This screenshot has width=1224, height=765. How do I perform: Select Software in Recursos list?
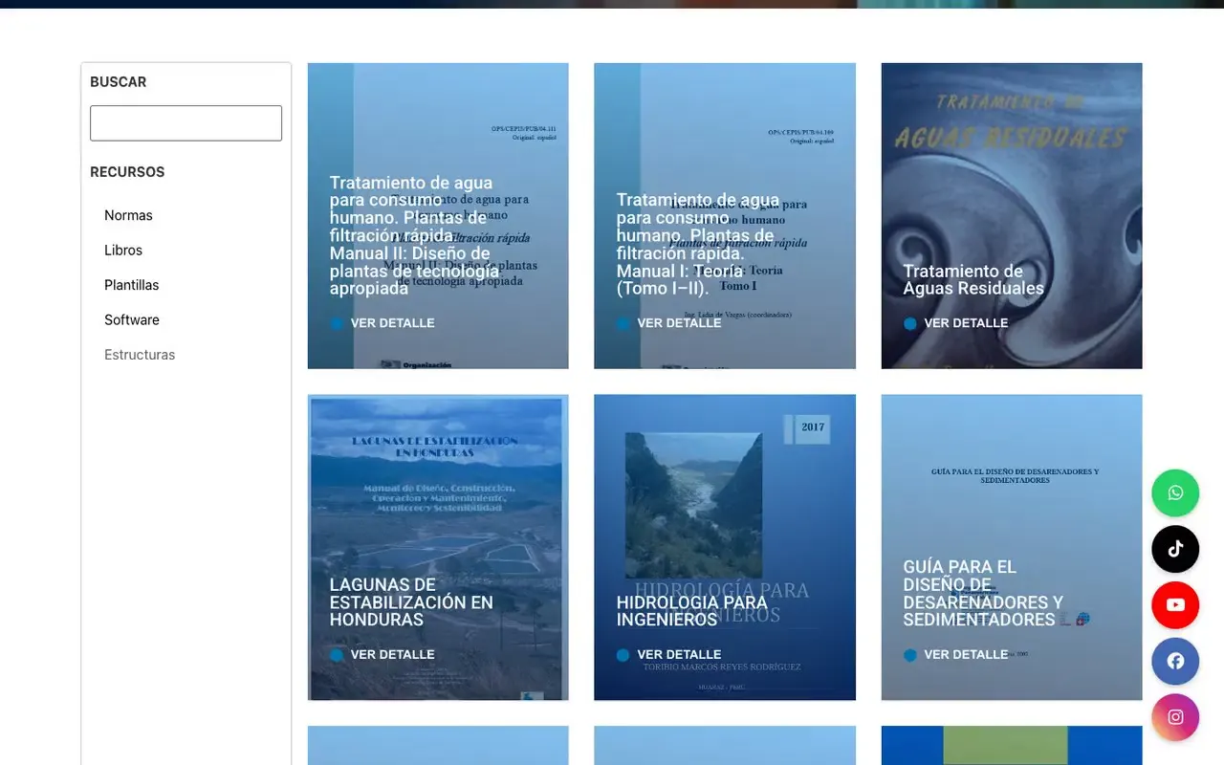click(132, 320)
